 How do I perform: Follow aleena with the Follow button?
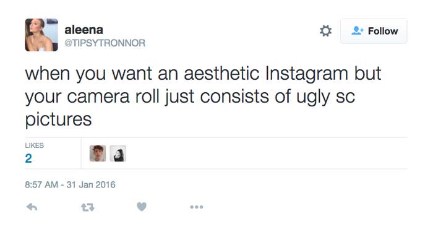pos(374,31)
